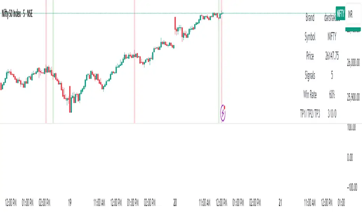Click the green NIFTY price label

pyautogui.click(x=340, y=13)
